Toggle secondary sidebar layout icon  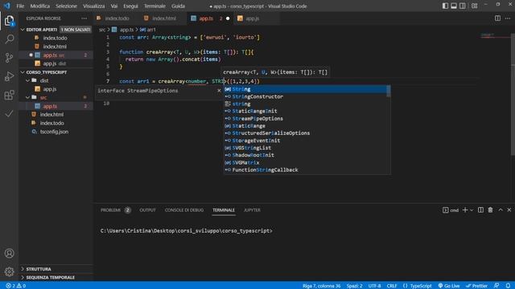click(462, 6)
